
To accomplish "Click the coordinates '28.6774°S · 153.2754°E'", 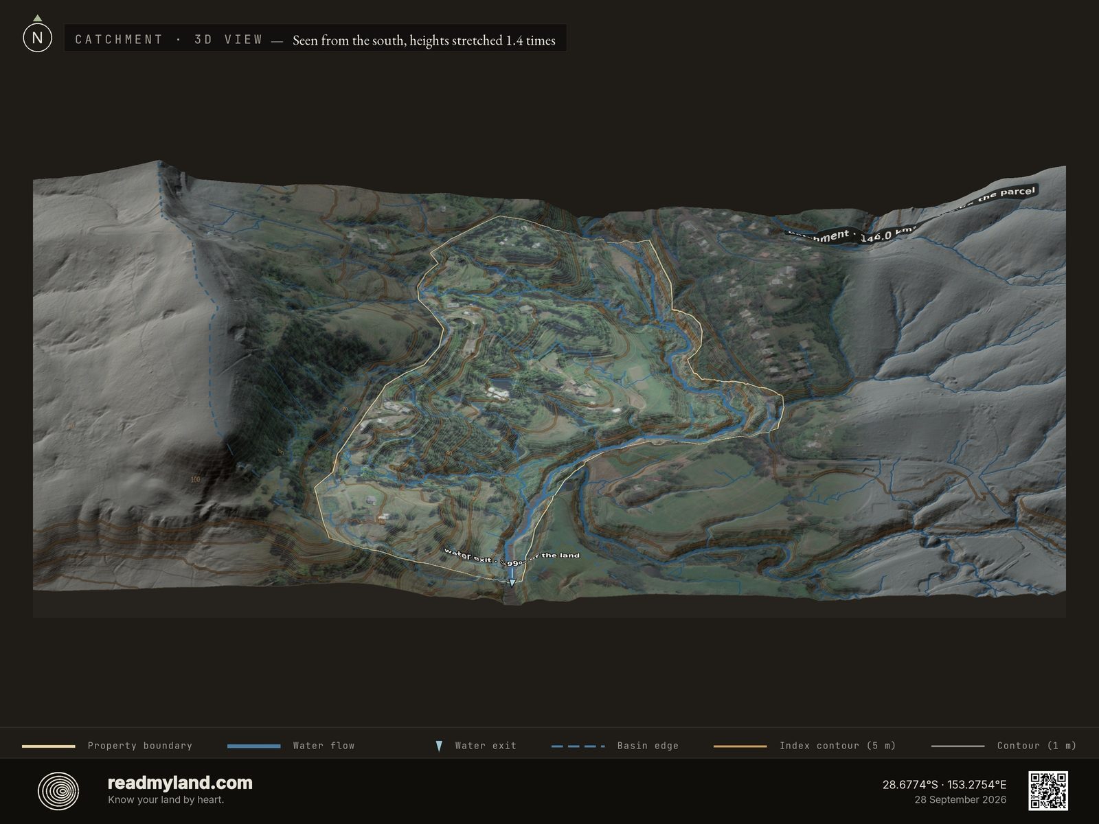I will point(944,784).
